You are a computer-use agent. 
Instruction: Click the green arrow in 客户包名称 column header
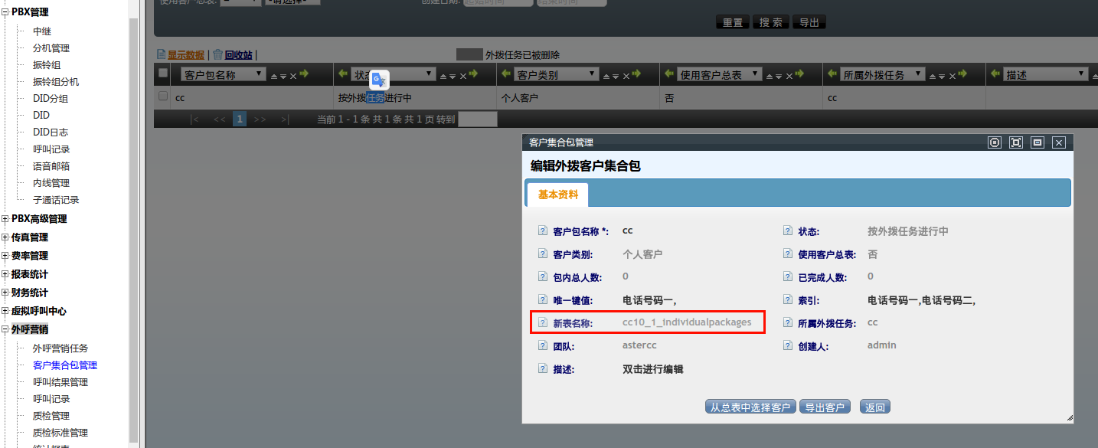(x=304, y=74)
